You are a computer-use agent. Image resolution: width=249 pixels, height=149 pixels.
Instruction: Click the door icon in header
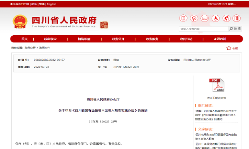click(x=237, y=18)
